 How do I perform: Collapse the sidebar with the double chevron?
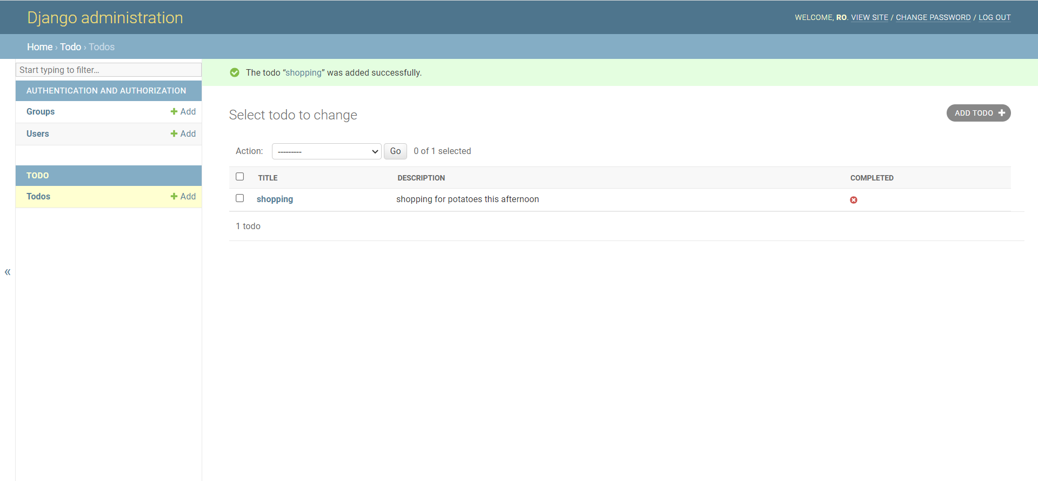pos(8,272)
